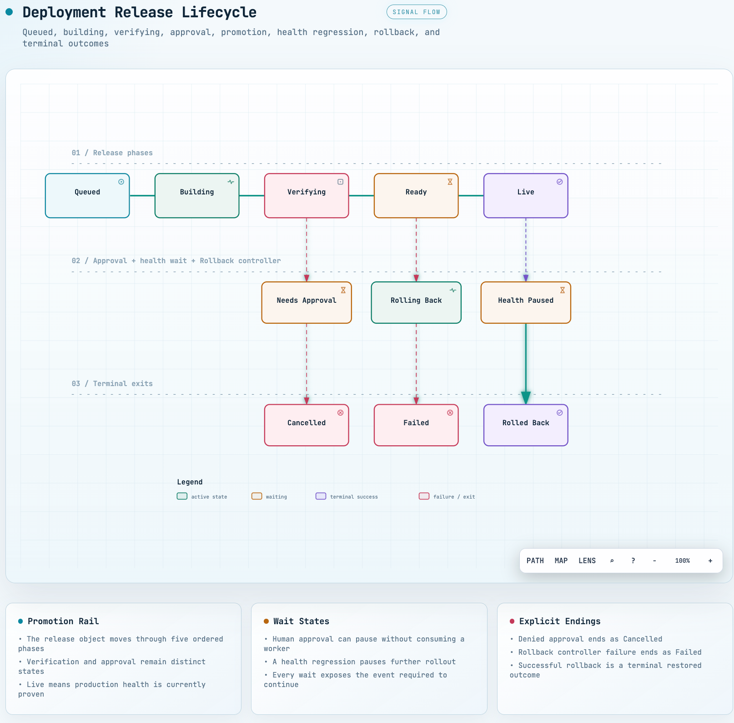Reset zoom via the 100% label
This screenshot has height=723, width=734.
pos(683,560)
